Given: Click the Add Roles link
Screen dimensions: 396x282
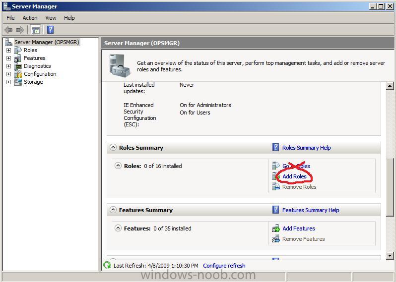Looking at the screenshot, I should point(294,176).
